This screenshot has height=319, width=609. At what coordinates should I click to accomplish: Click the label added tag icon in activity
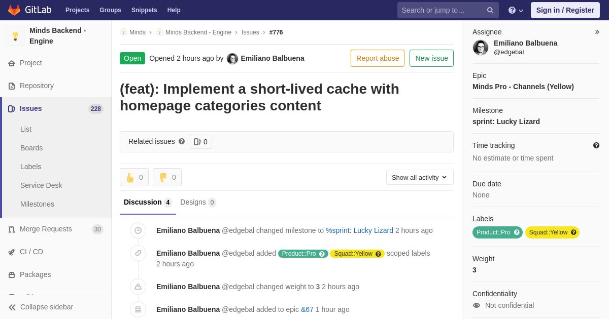point(138,253)
